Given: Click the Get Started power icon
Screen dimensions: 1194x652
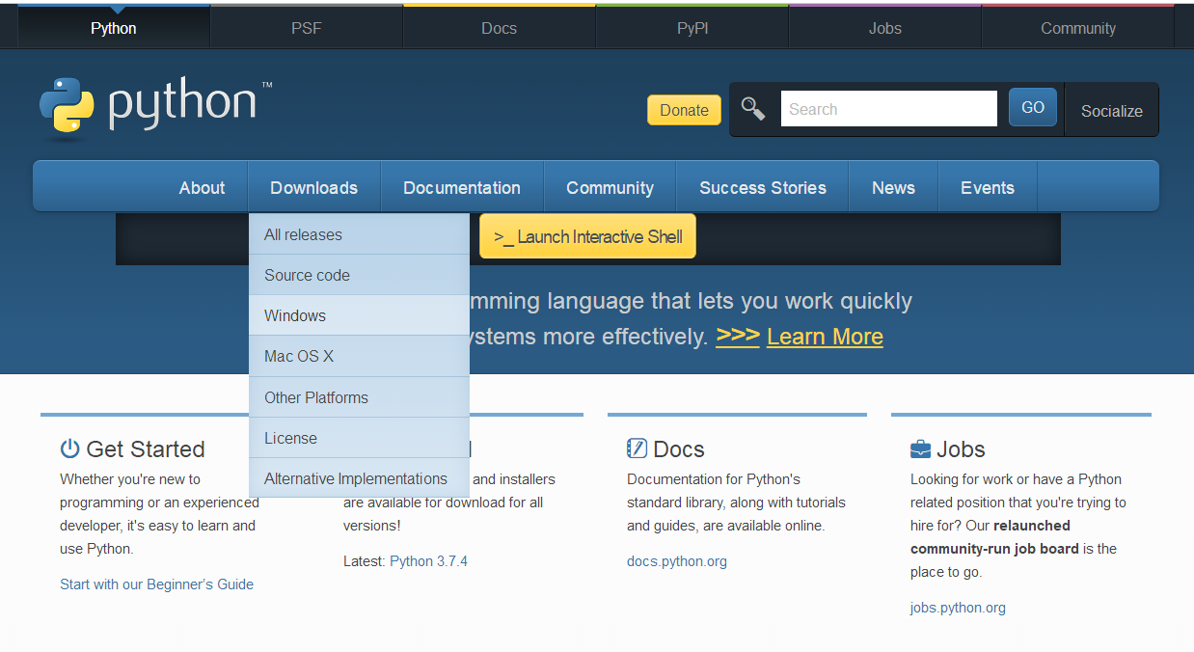Looking at the screenshot, I should click(69, 448).
